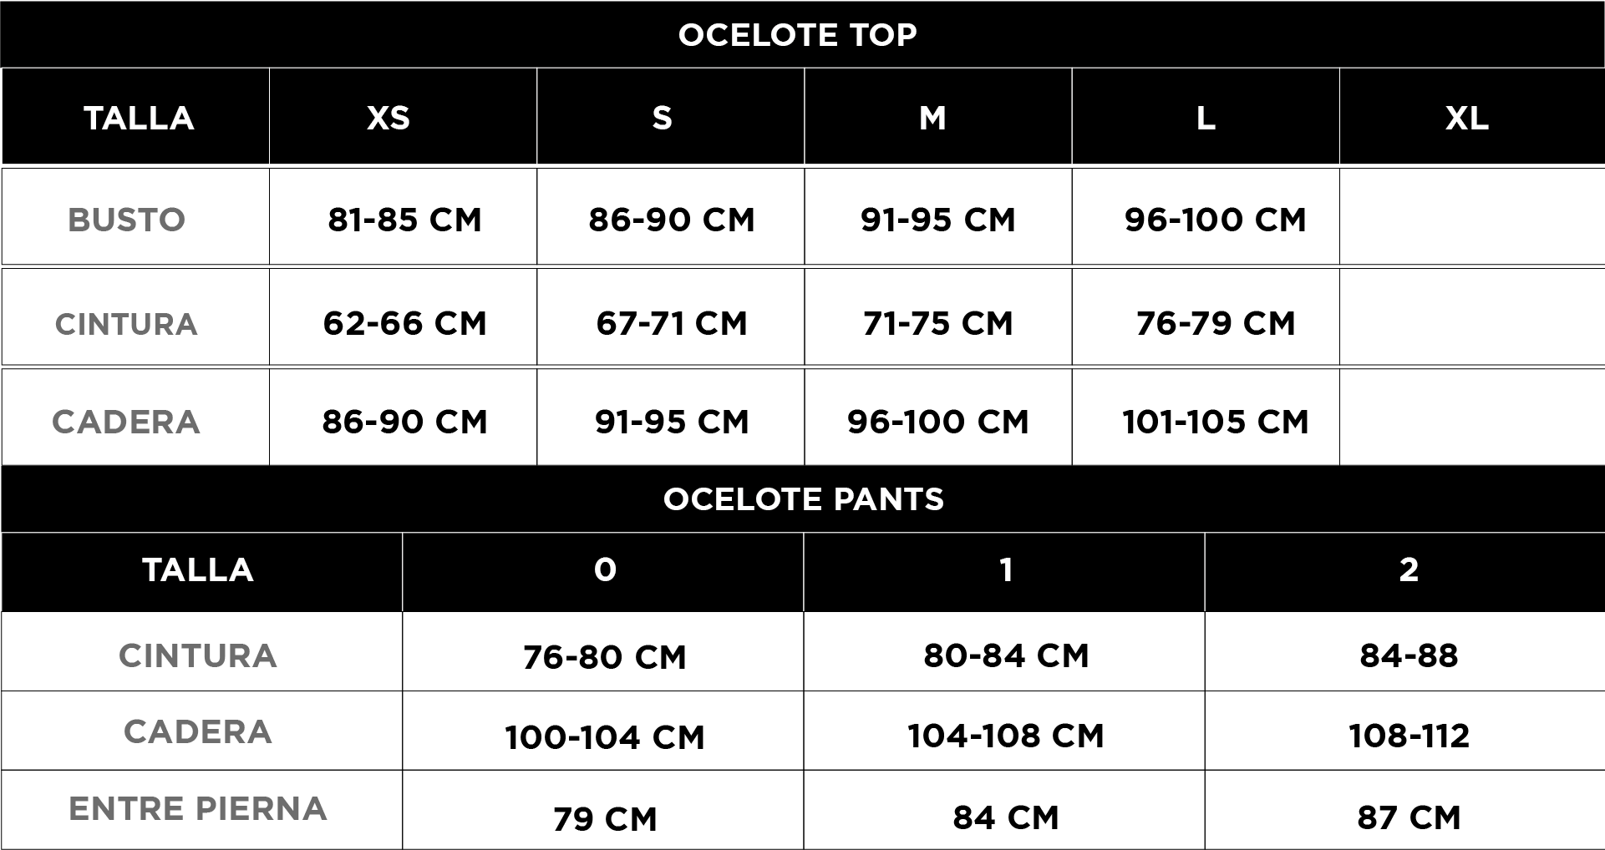Select the 67-71 CM cell
This screenshot has width=1605, height=850.
click(671, 323)
